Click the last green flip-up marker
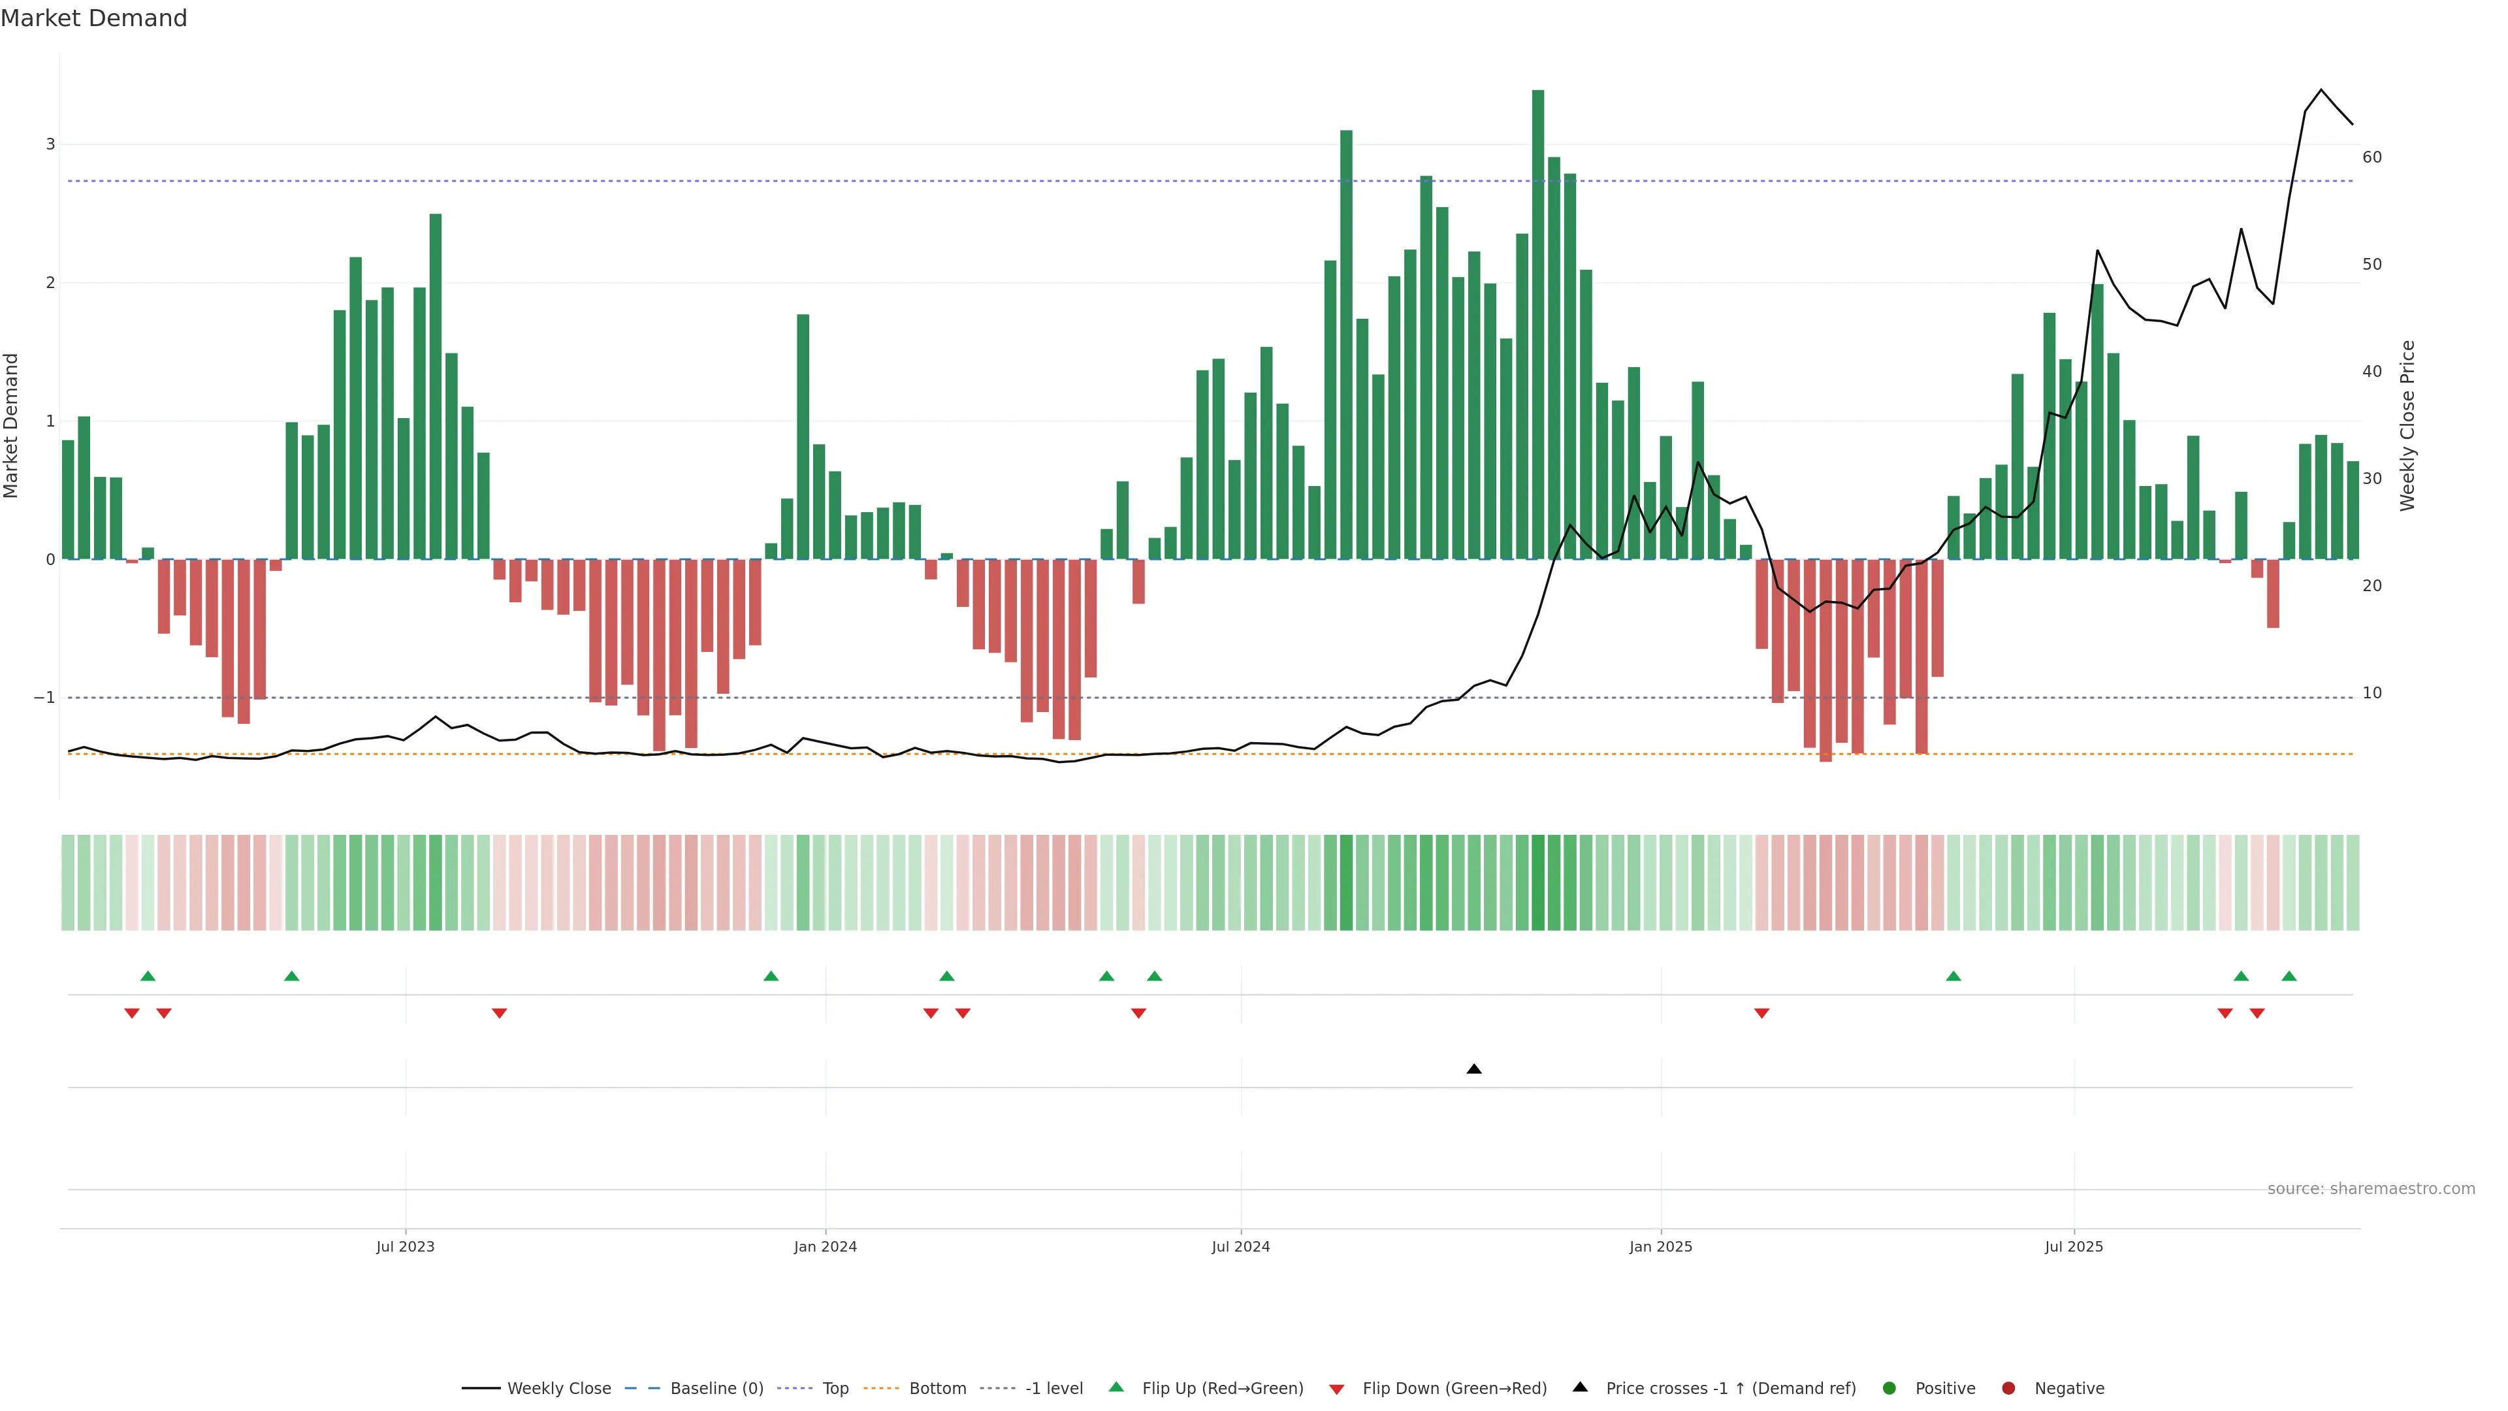This screenshot has width=2508, height=1411. (x=2289, y=976)
